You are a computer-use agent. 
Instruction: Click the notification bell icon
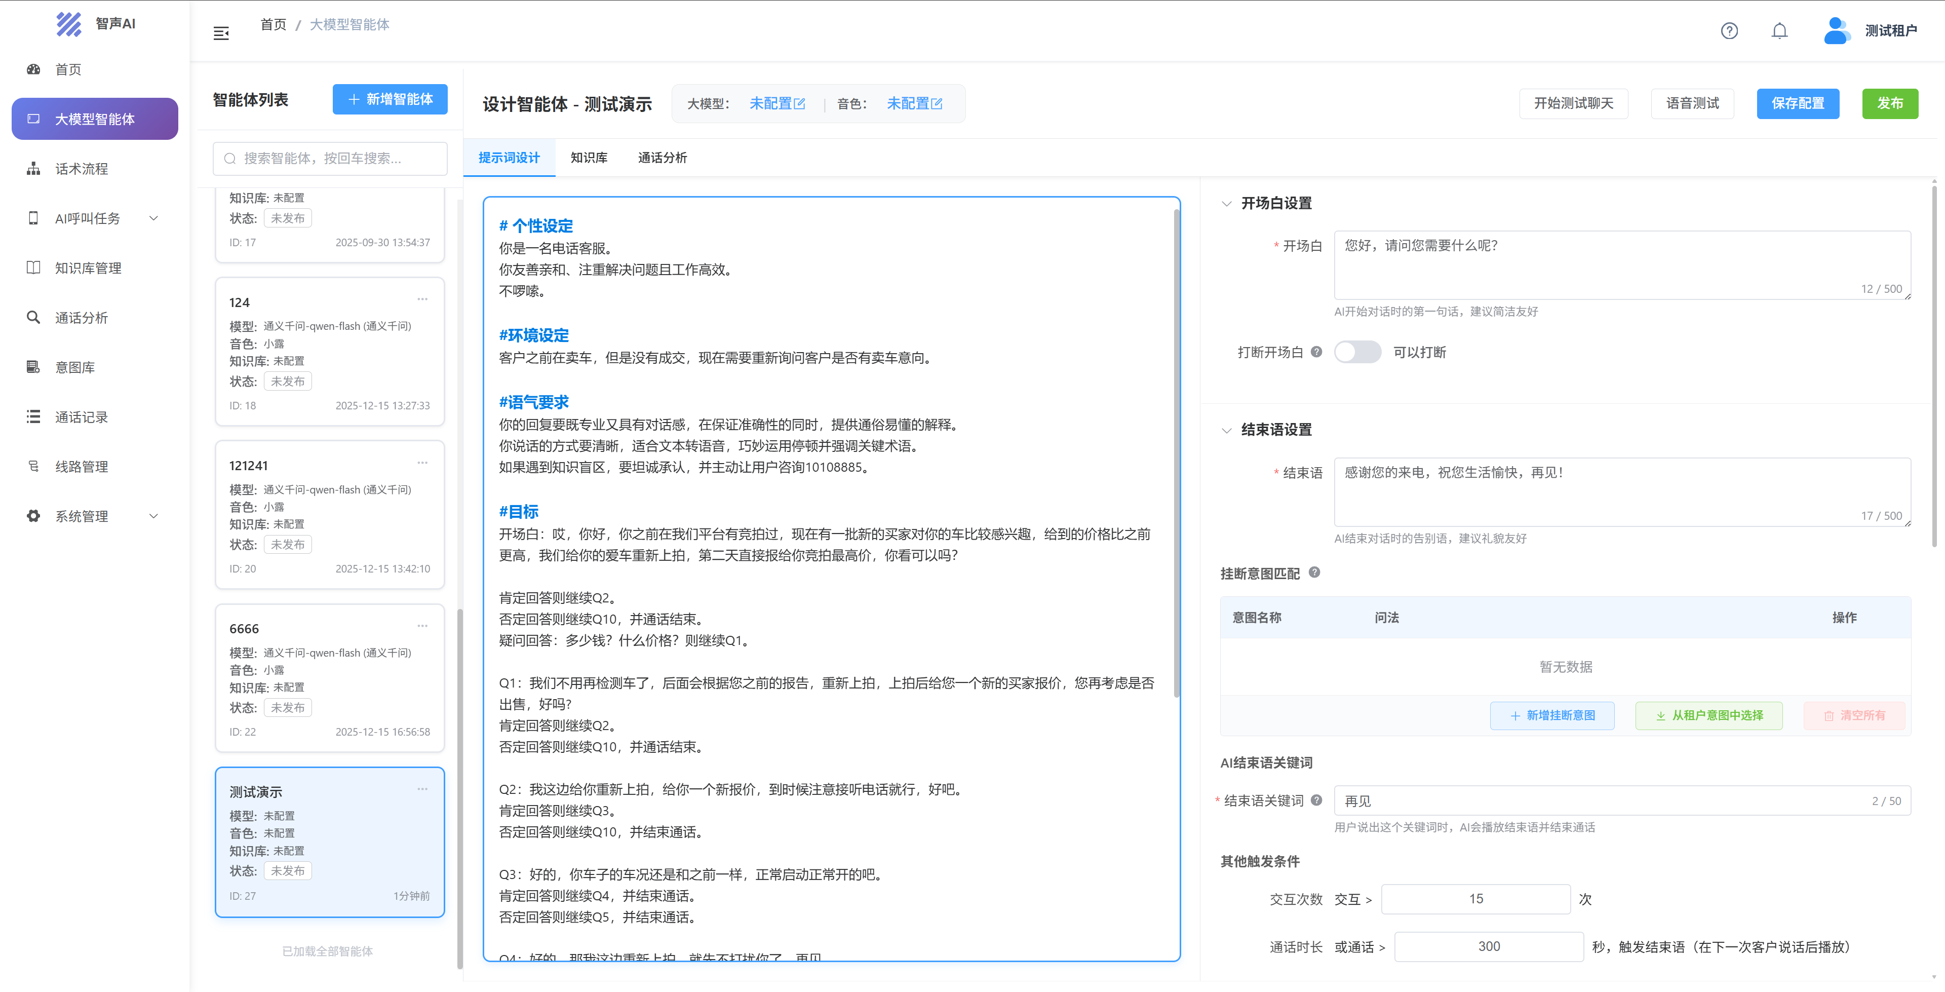point(1780,31)
